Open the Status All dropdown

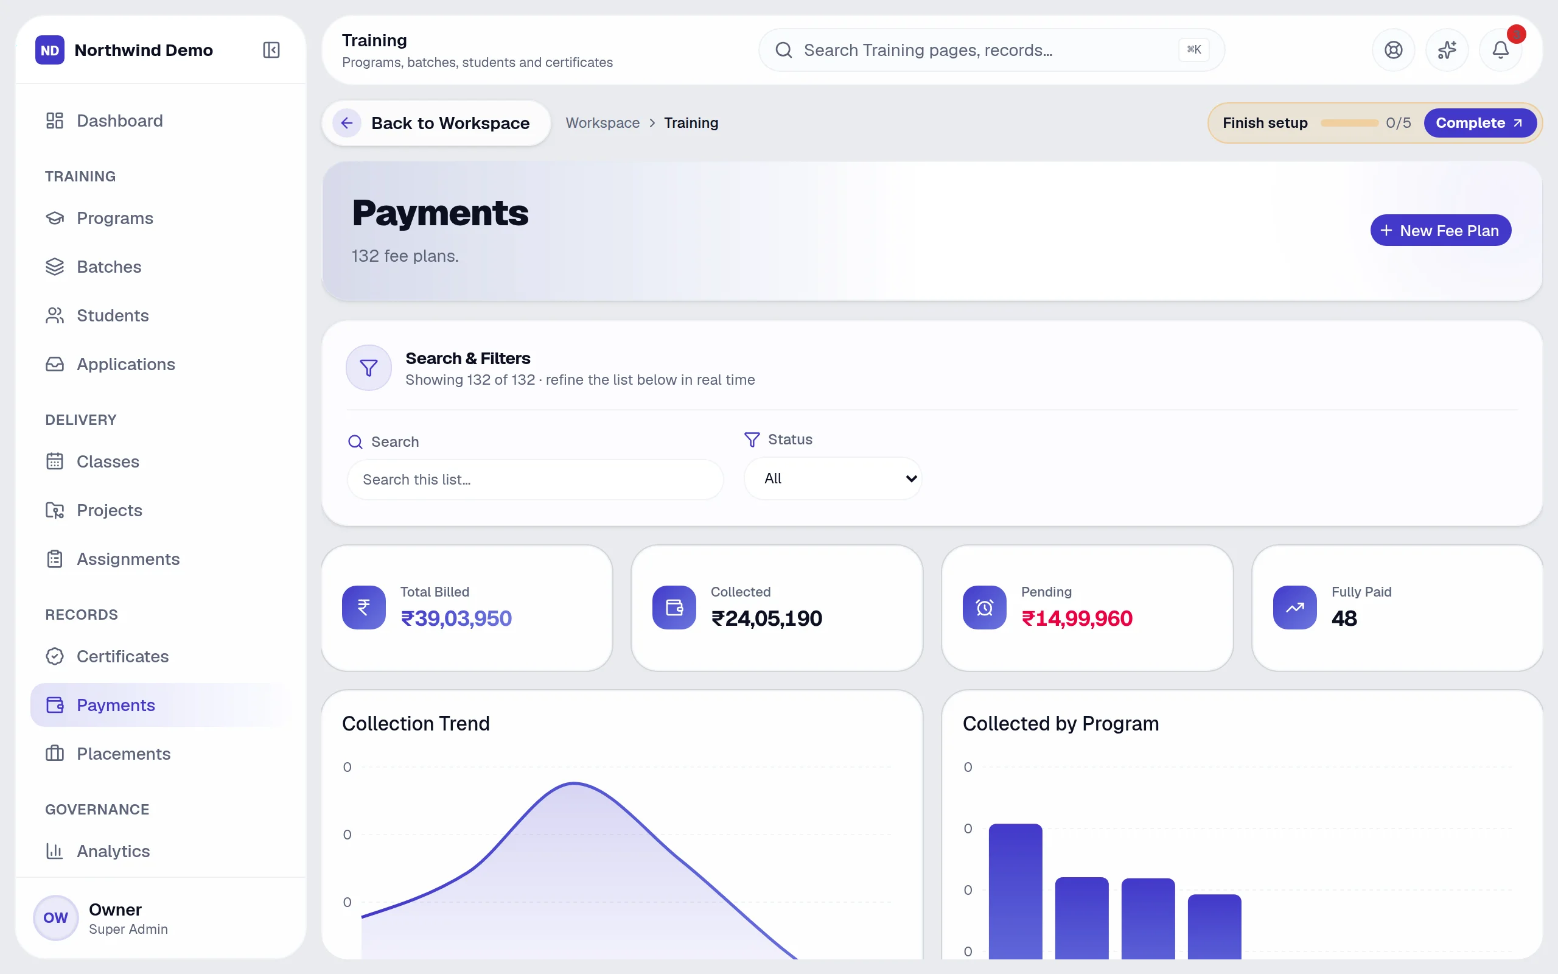click(x=833, y=478)
